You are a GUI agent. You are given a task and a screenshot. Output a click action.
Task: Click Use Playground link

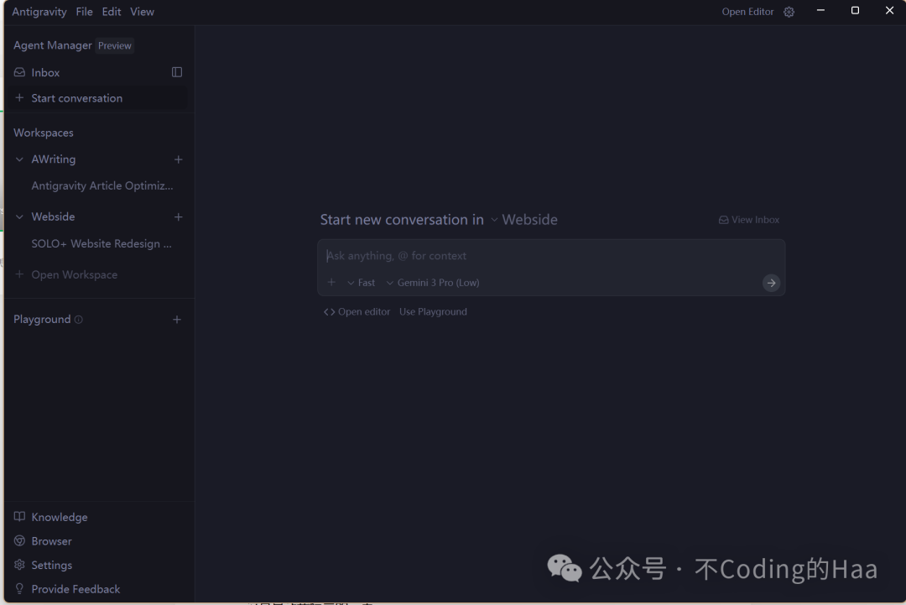pos(434,311)
